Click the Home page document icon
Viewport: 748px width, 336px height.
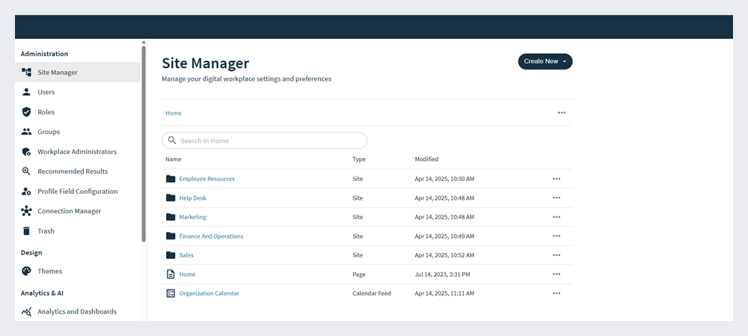pos(171,275)
